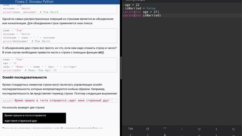
Task: Click console output line 'ждет меня старинный друг'
Action: [21, 121]
